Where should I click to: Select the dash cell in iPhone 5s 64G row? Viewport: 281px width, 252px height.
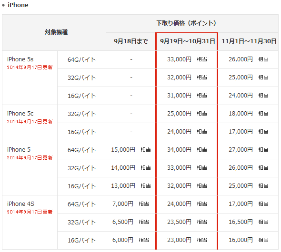tap(131, 59)
